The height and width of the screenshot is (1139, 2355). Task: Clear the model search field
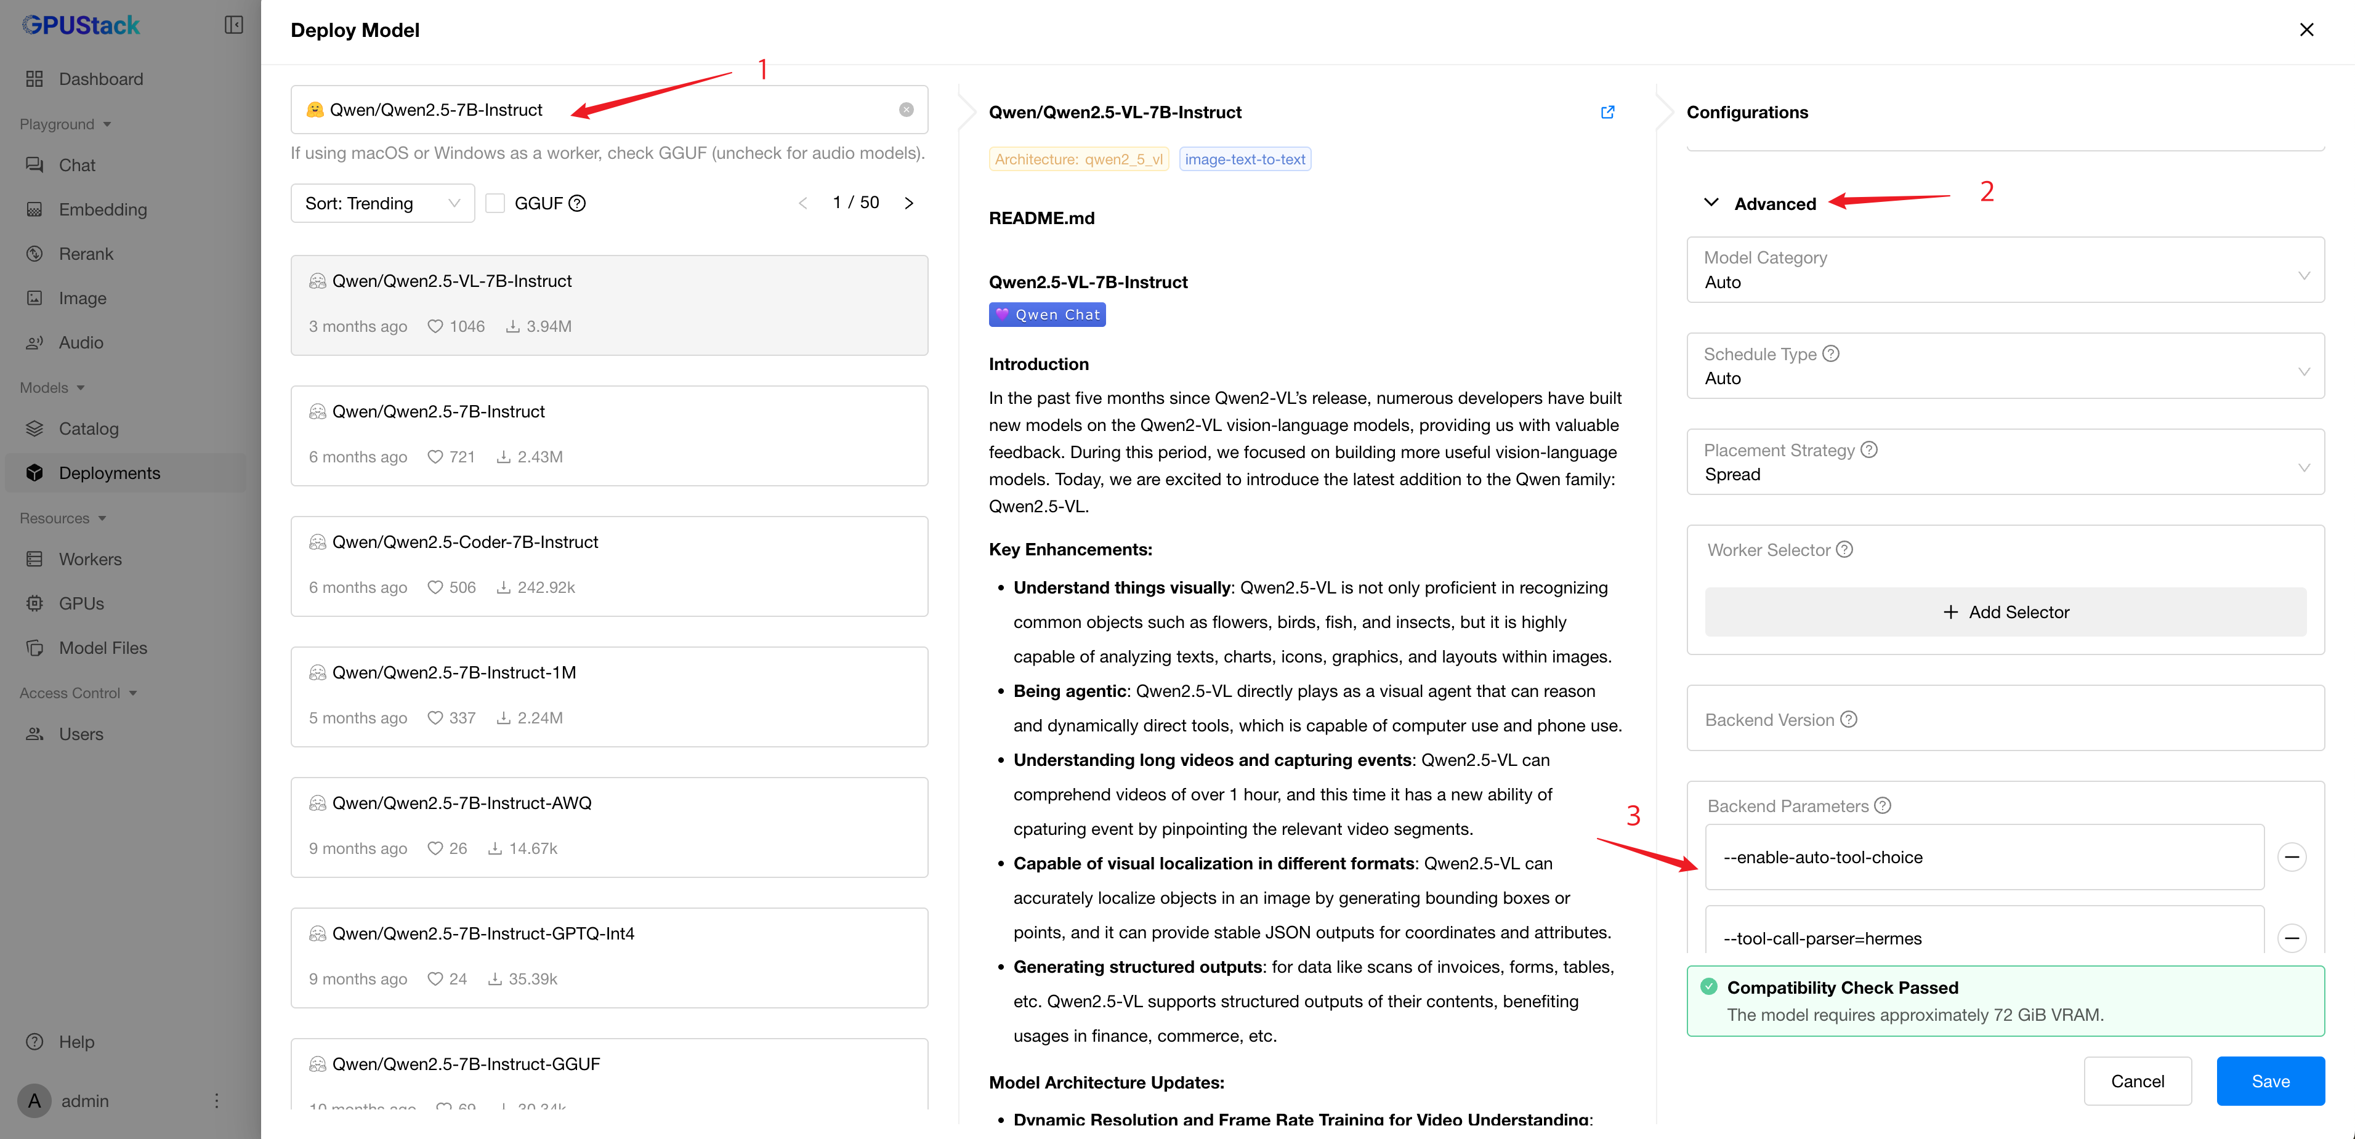[905, 110]
